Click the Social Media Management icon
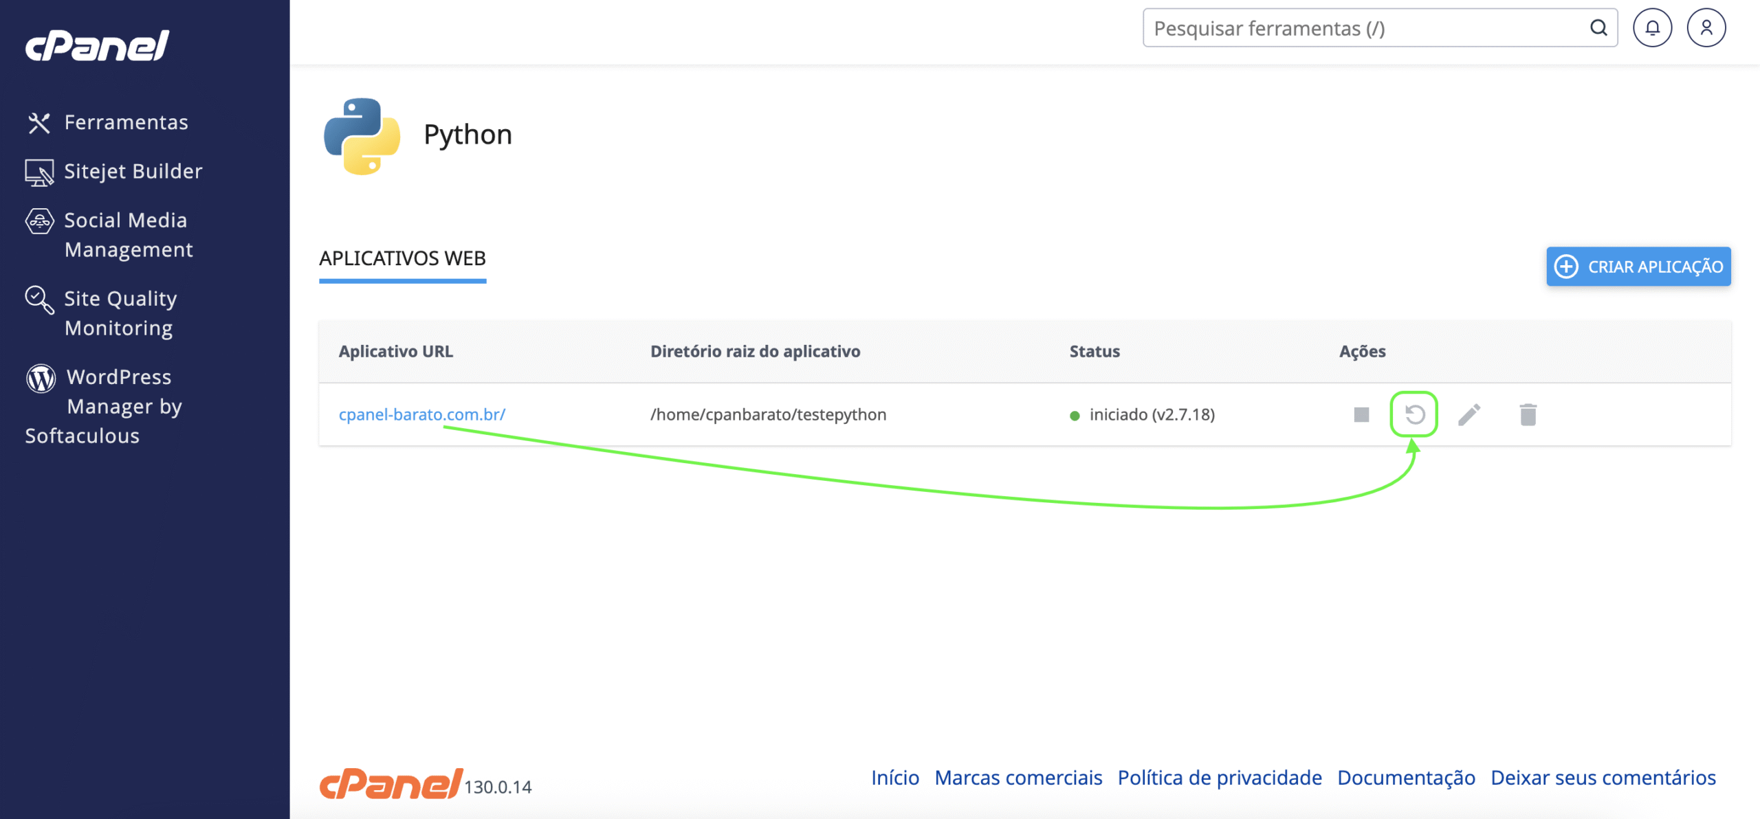This screenshot has width=1760, height=819. coord(39,221)
